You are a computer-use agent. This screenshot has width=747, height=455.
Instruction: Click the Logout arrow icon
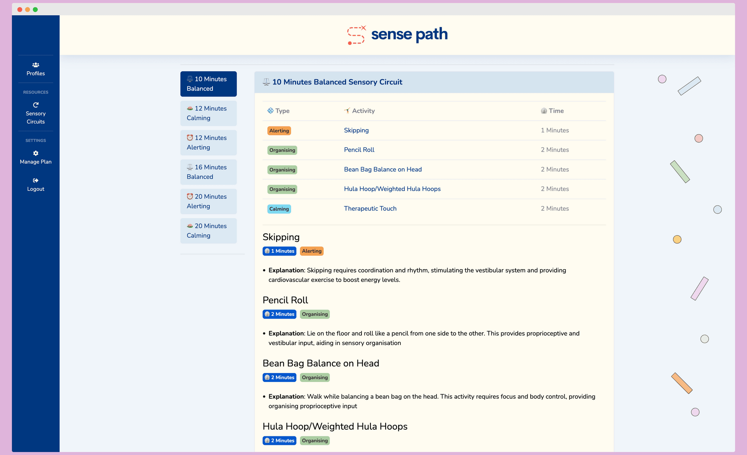click(35, 180)
